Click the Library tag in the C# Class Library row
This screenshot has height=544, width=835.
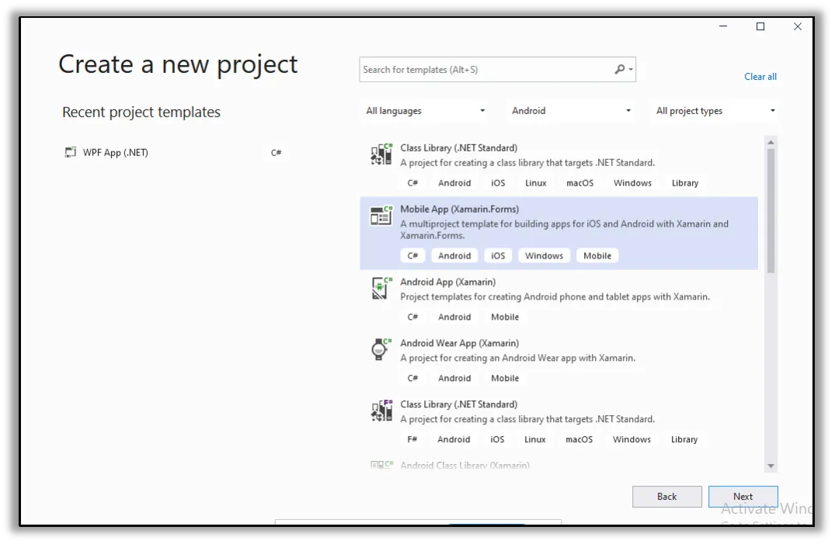coord(685,183)
